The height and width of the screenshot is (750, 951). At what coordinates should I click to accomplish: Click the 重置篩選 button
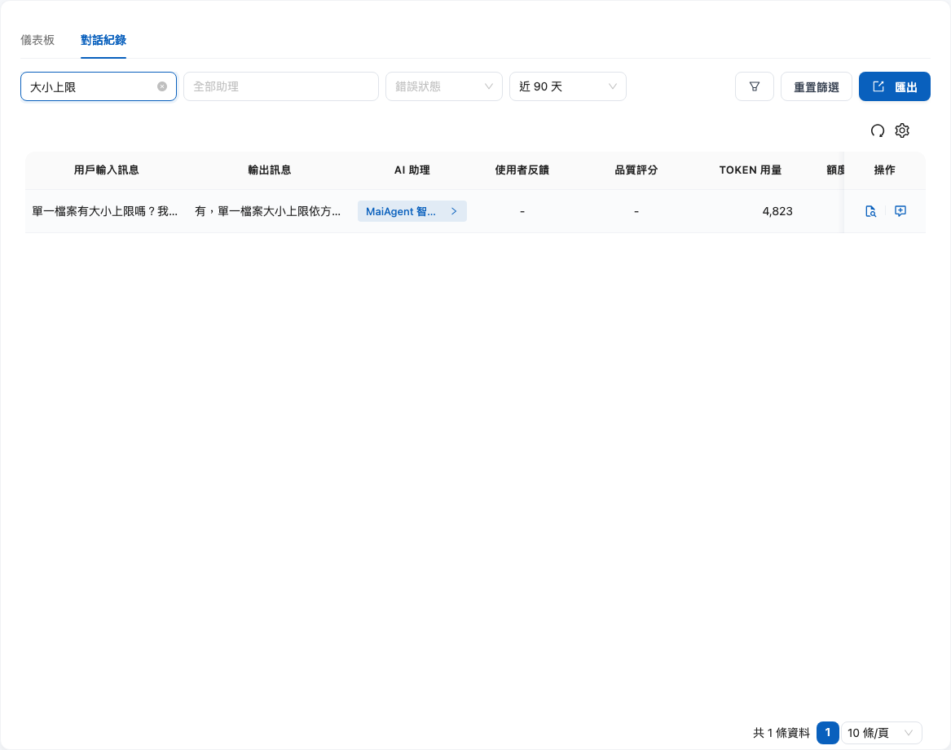point(817,86)
